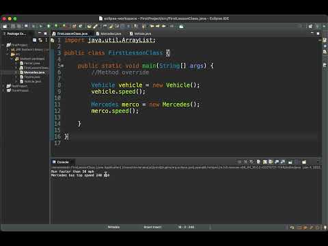The image size is (328, 246).
Task: Open Package Explorer view menu (three dots)
Action: pos(46,40)
